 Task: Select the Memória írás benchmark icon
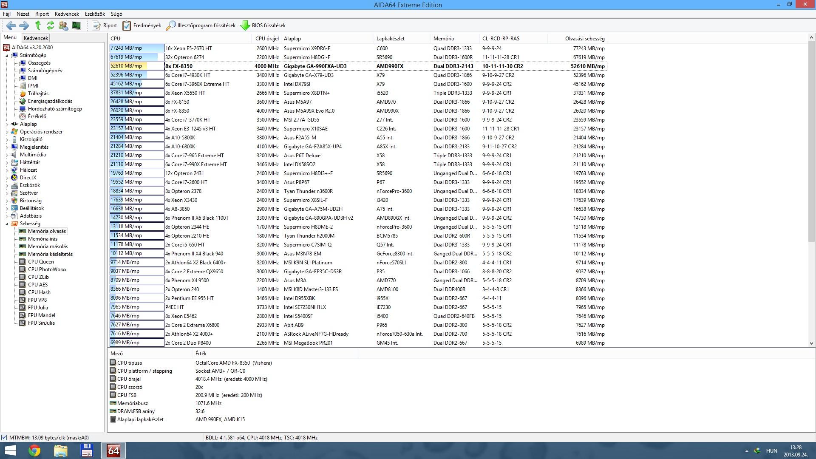pos(23,239)
